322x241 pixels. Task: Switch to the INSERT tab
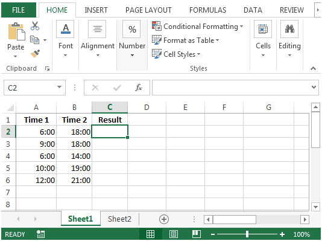tap(96, 10)
